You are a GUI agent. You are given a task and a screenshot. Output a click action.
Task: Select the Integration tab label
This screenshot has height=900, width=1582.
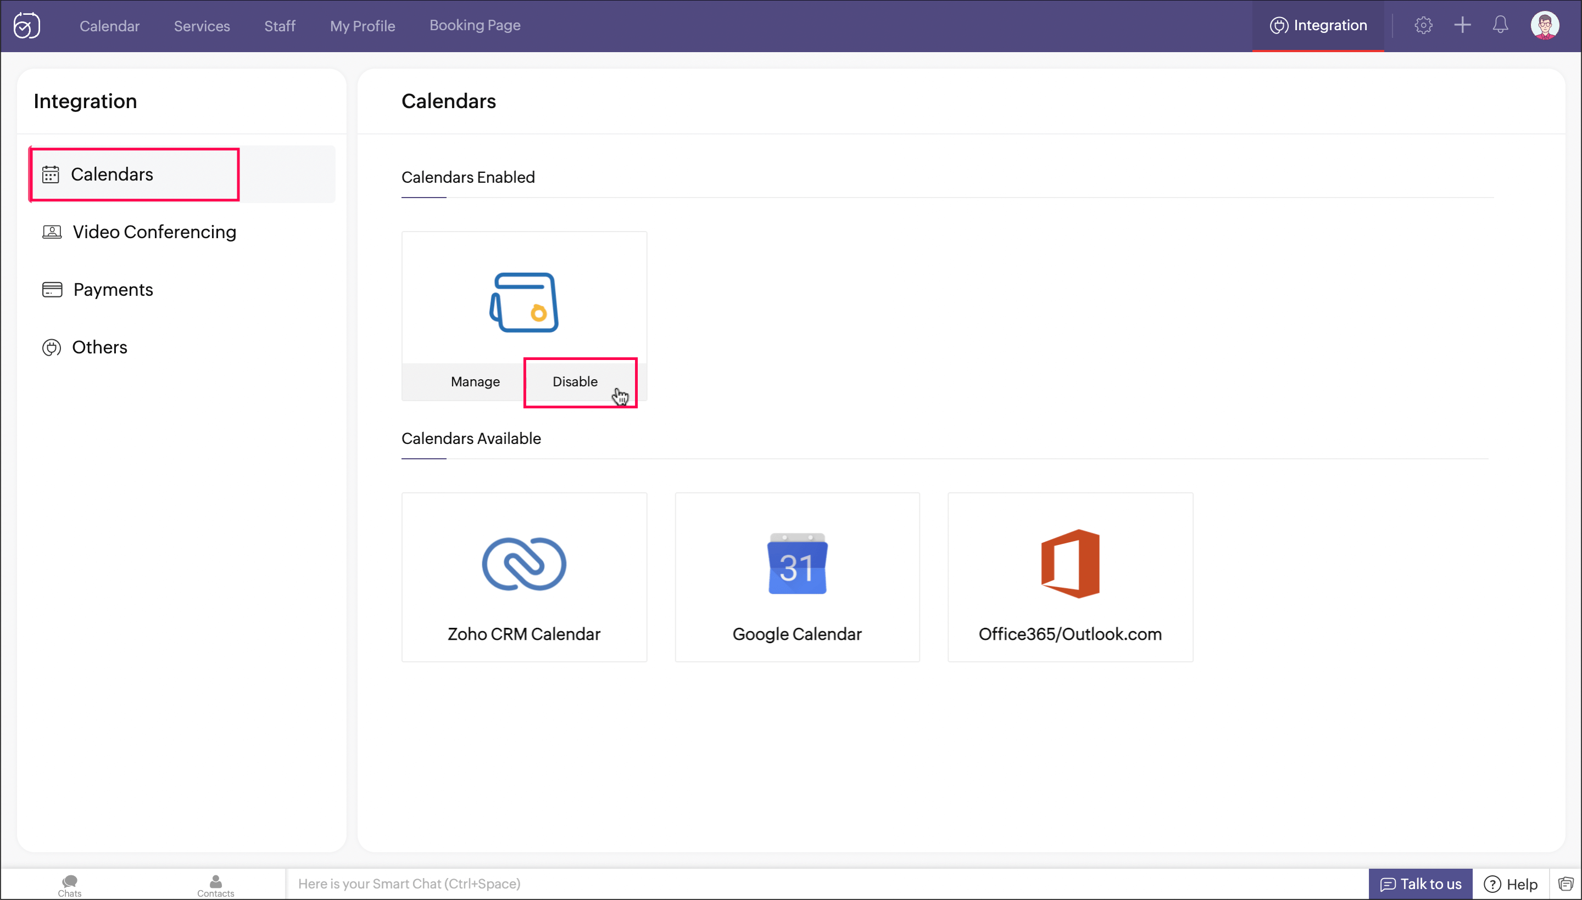coord(1330,25)
